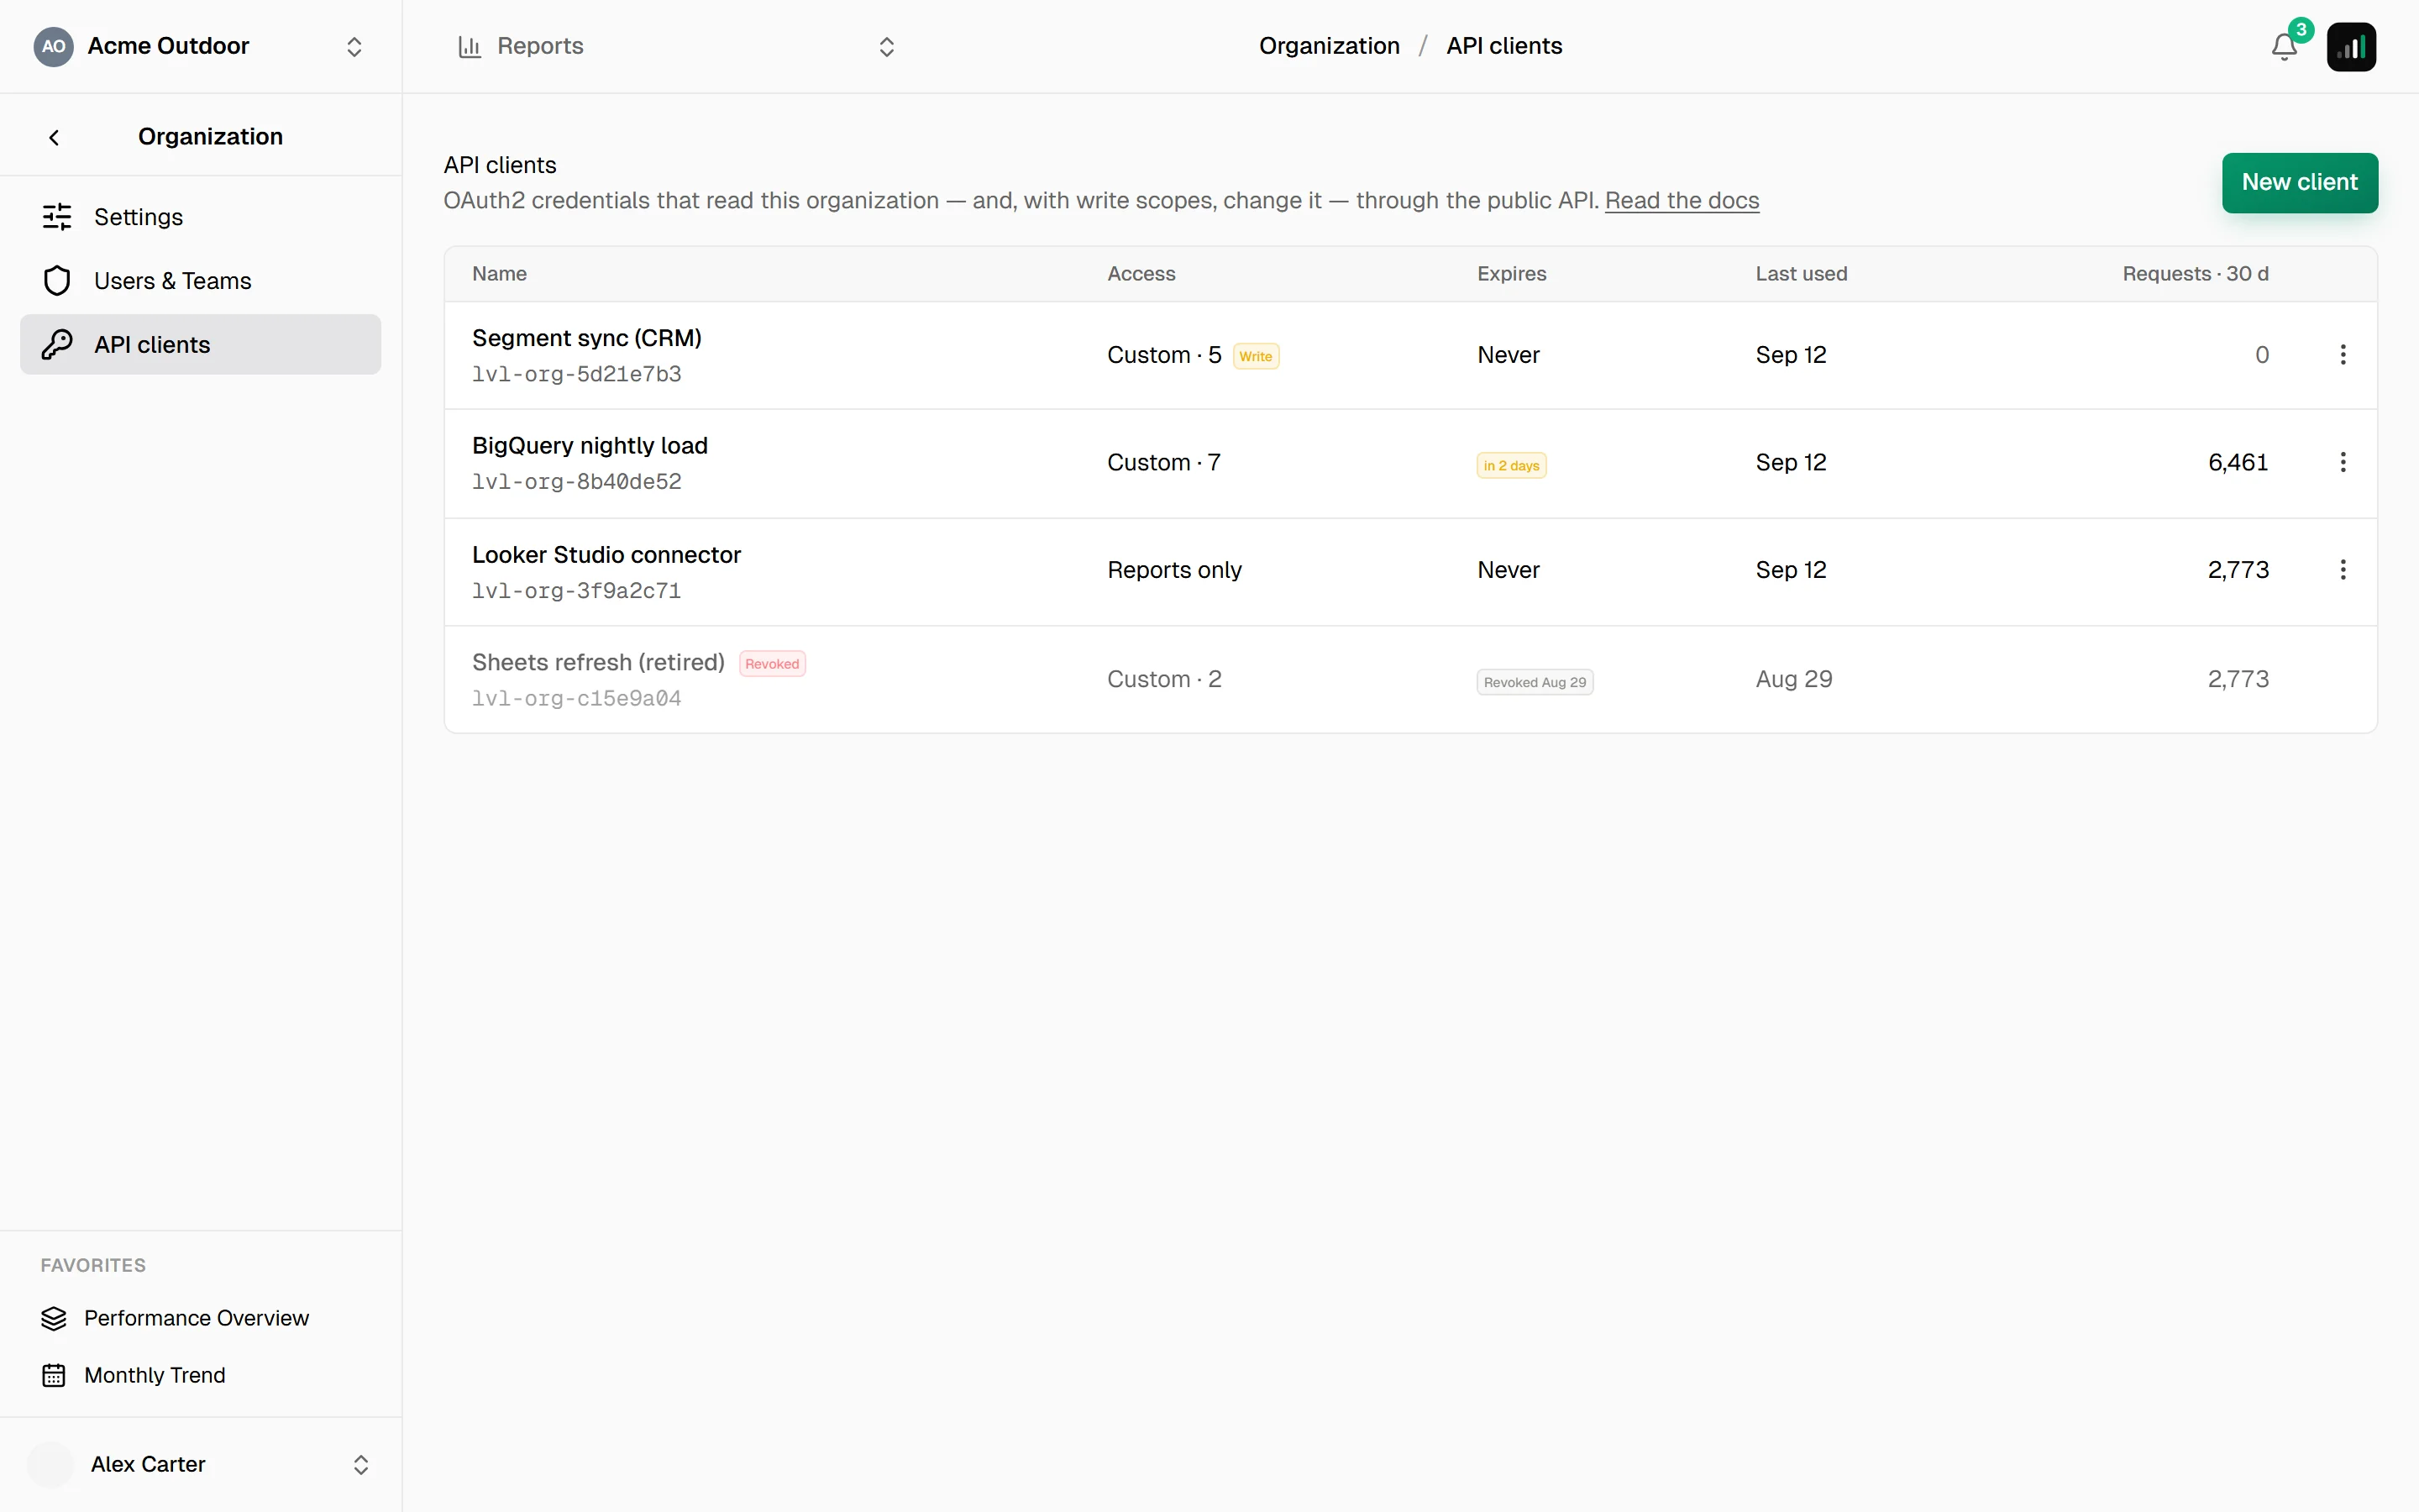Click the Reports selector label

point(540,46)
